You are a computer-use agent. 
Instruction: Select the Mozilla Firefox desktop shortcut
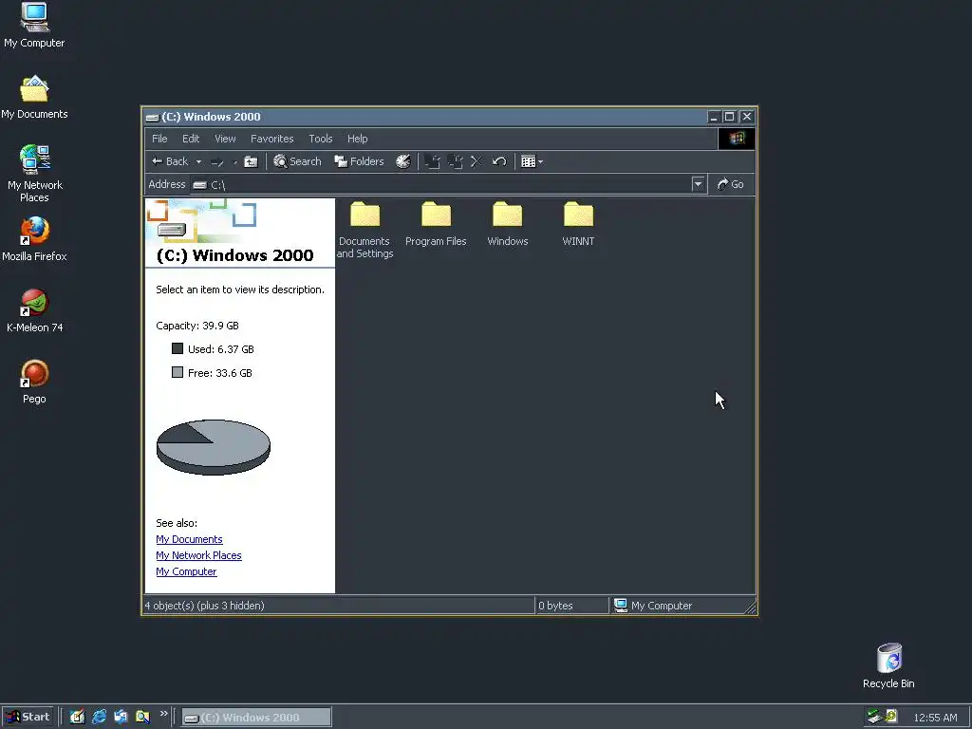[34, 239]
